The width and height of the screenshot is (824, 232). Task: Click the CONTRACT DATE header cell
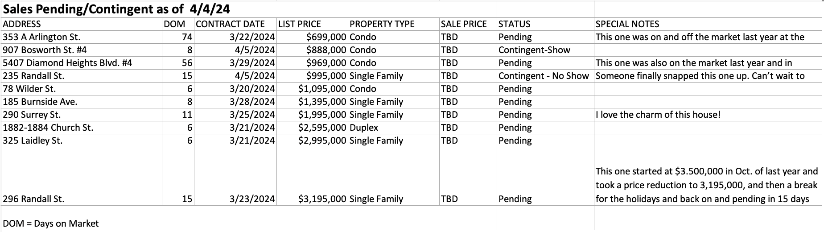click(x=235, y=24)
